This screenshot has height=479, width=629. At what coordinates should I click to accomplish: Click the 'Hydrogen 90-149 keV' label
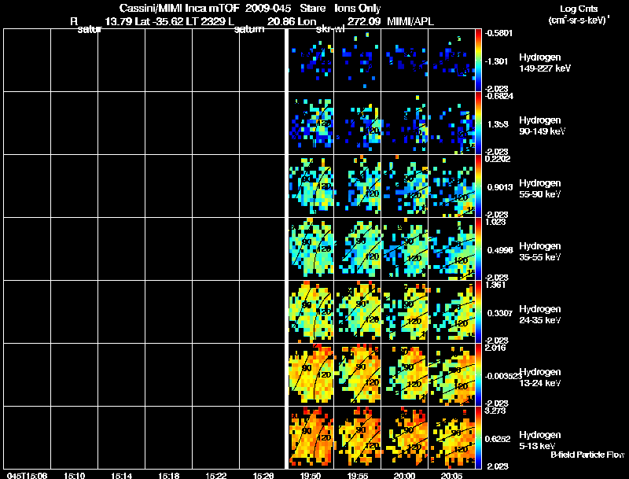pyautogui.click(x=543, y=126)
